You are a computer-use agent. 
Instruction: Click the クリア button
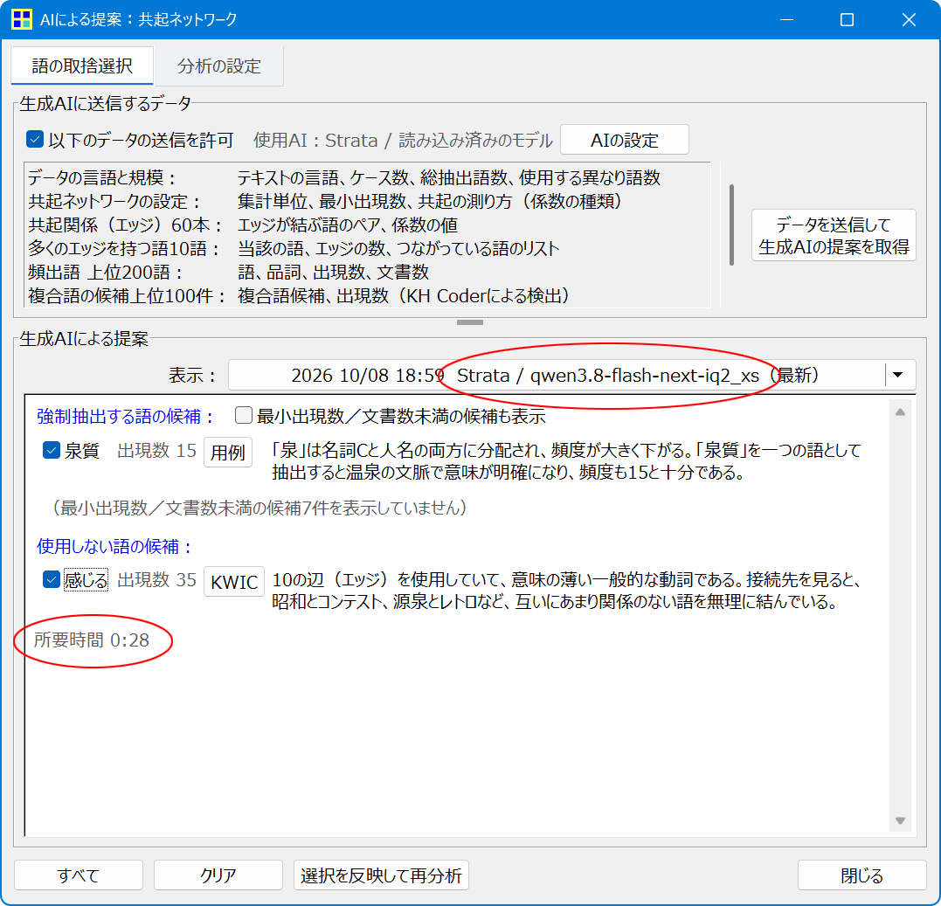[x=218, y=875]
